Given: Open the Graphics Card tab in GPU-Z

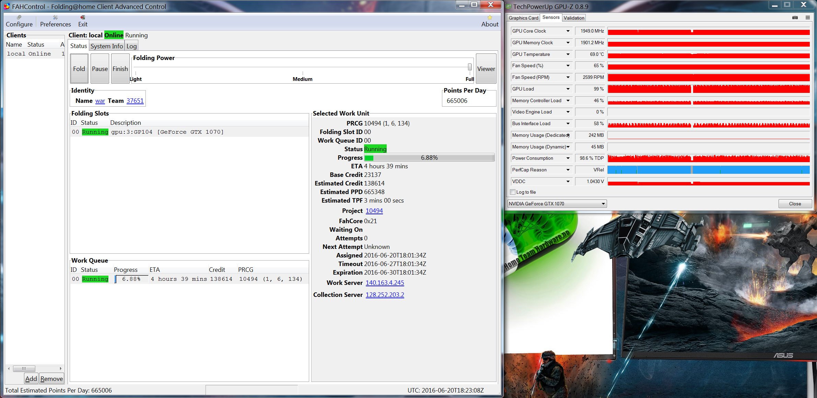Looking at the screenshot, I should [523, 18].
